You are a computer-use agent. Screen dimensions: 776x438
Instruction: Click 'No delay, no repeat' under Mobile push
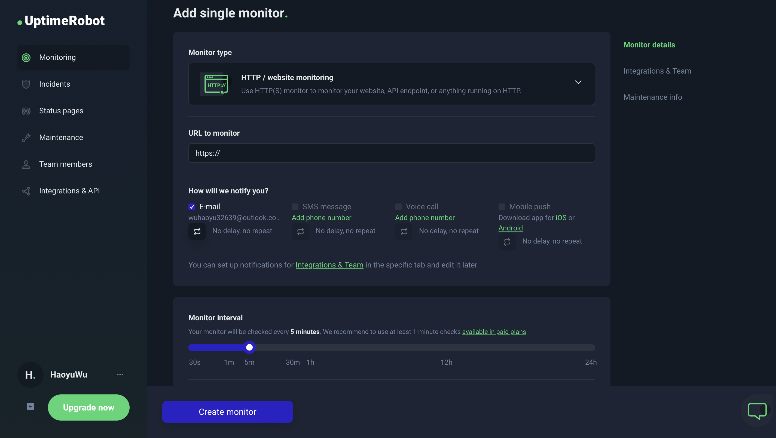pos(552,241)
